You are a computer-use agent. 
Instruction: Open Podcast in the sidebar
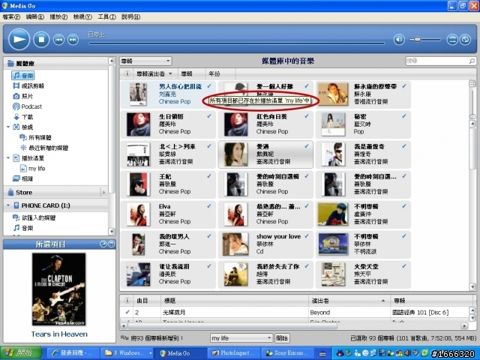coord(27,106)
